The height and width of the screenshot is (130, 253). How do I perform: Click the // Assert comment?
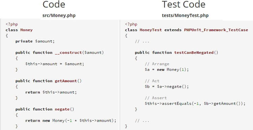click(x=156, y=98)
